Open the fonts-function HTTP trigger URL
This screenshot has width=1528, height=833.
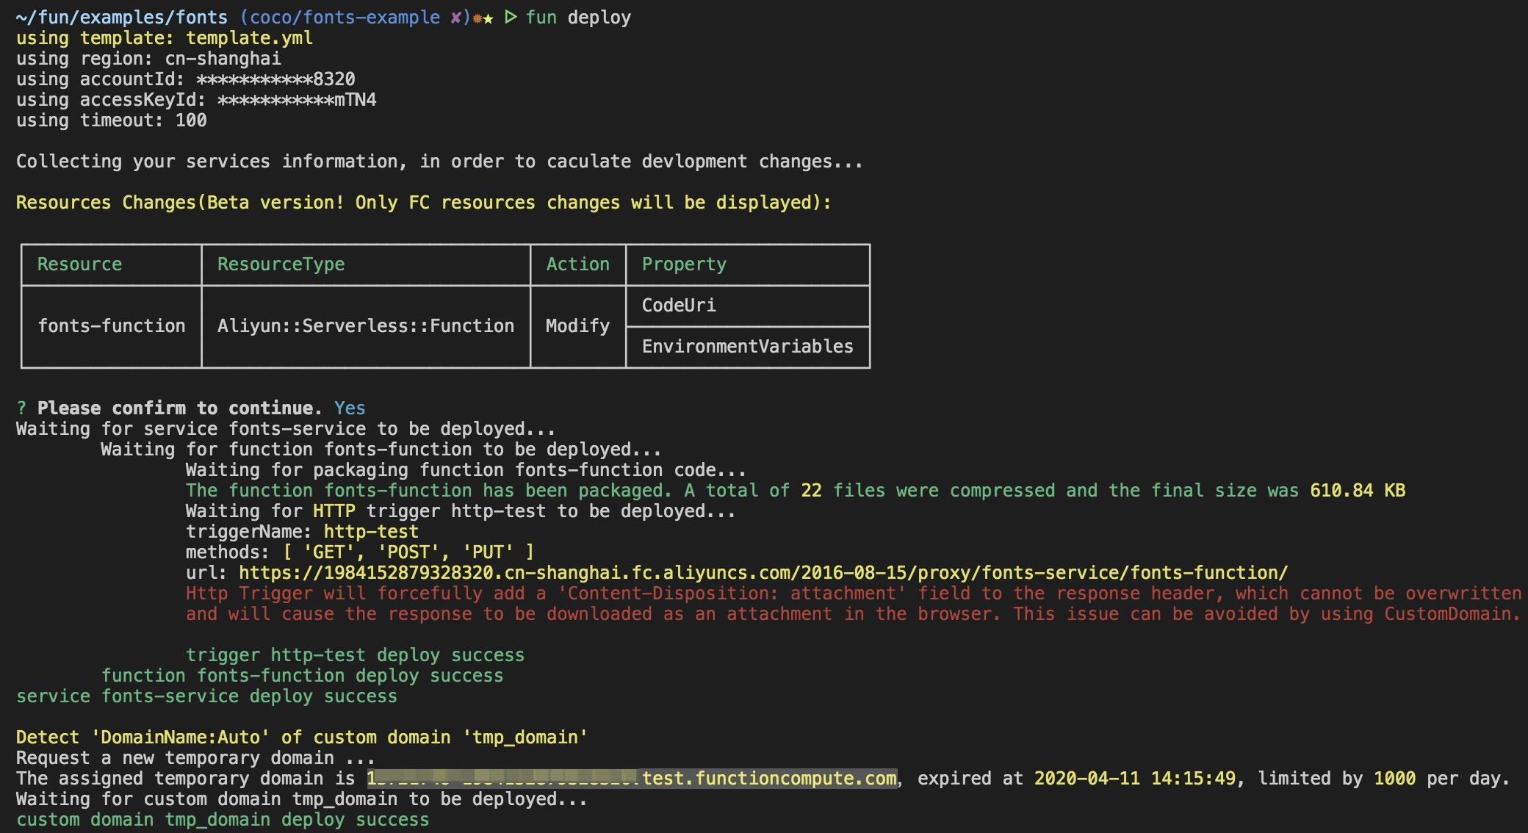[x=763, y=573]
